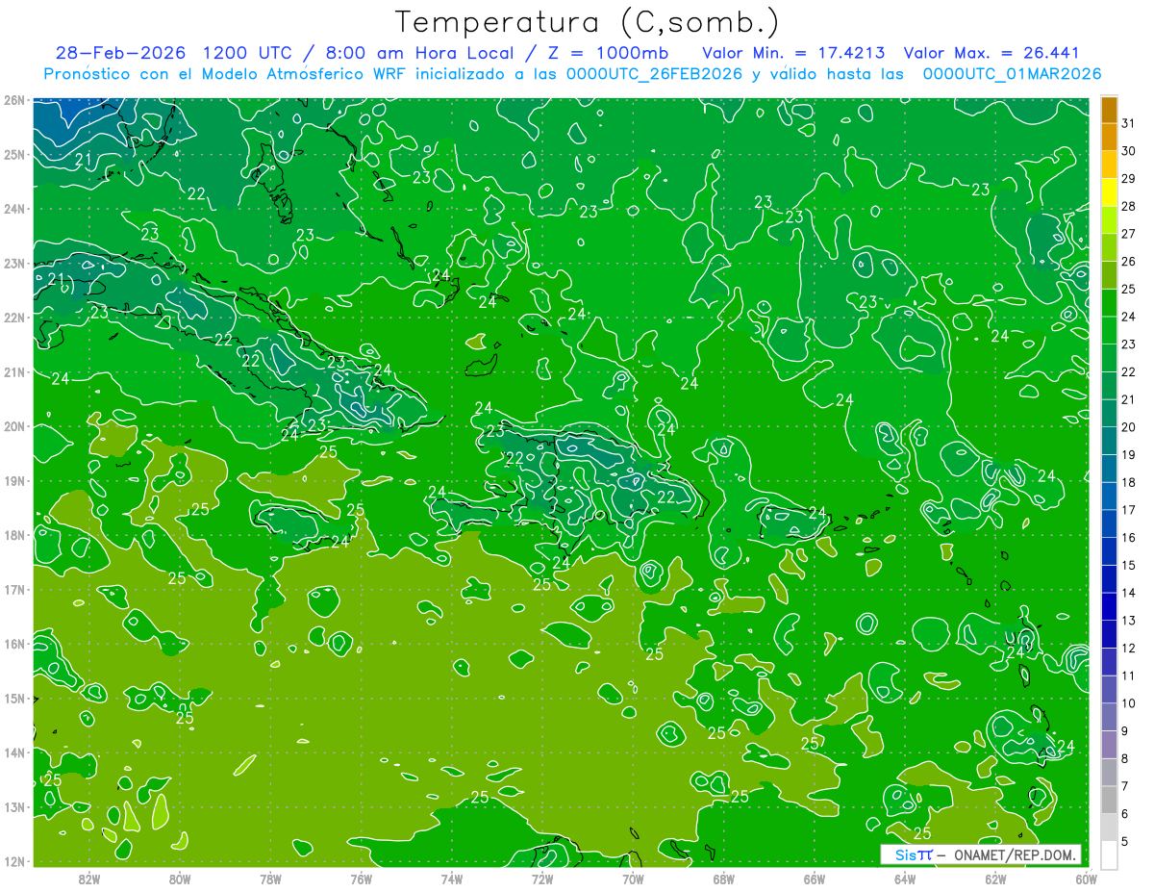Click the "Sis" logo text beside ONAMET
Viewport: 1154px width, 892px height.
(906, 854)
